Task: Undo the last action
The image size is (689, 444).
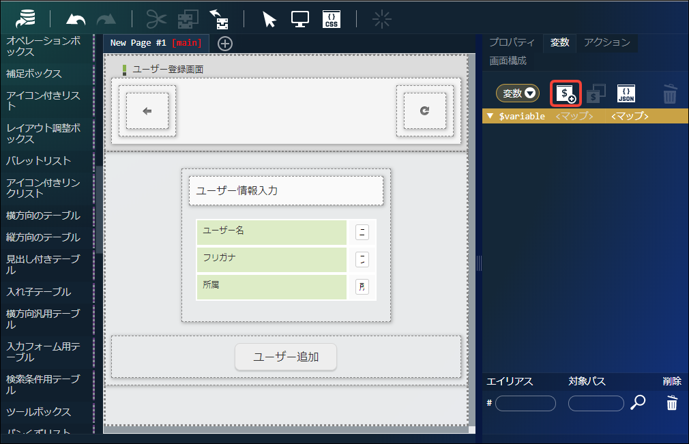Action: tap(75, 19)
